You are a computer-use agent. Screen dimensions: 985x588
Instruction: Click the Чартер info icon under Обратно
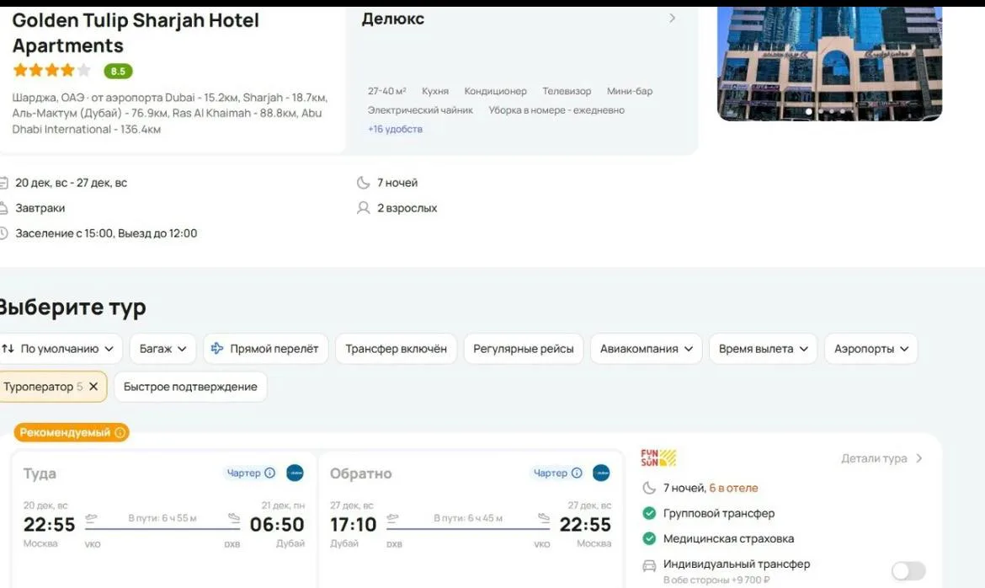(577, 473)
